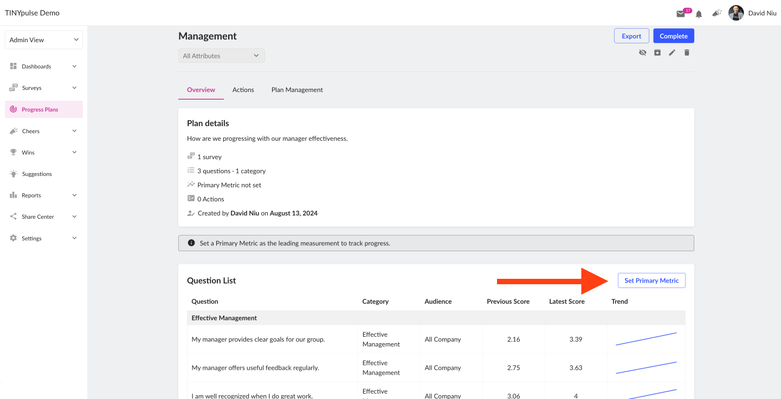Viewport: 781px width, 399px height.
Task: Click David Niu's profile avatar
Action: click(736, 13)
